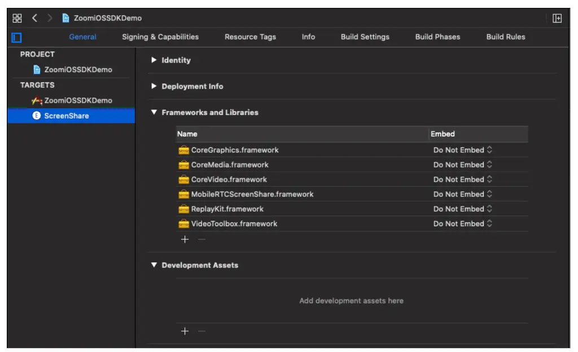Image resolution: width=578 pixels, height=352 pixels.
Task: Switch to the Build Settings tab
Action: 365,37
